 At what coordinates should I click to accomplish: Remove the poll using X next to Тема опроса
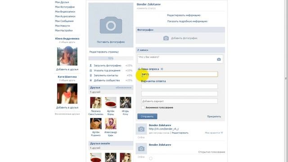[x=162, y=69]
